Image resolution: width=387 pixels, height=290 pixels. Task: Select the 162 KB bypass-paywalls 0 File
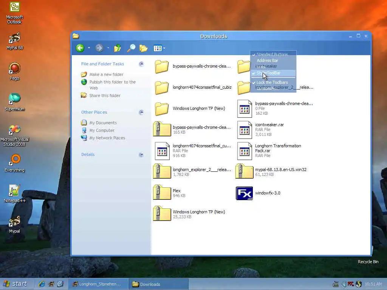pyautogui.click(x=245, y=108)
